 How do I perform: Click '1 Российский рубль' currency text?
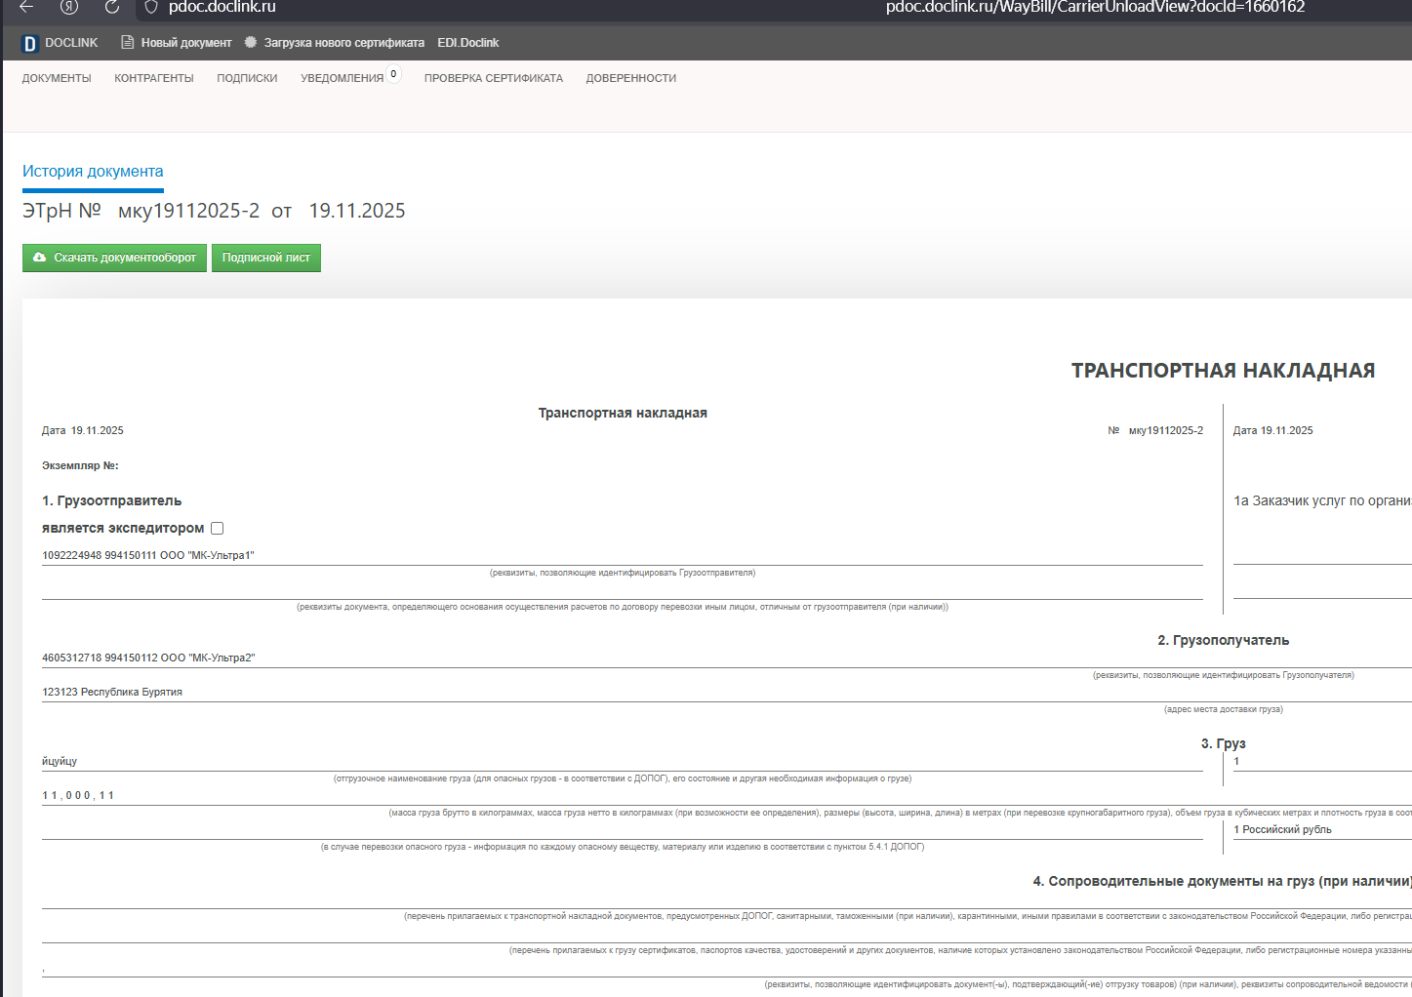coord(1282,829)
